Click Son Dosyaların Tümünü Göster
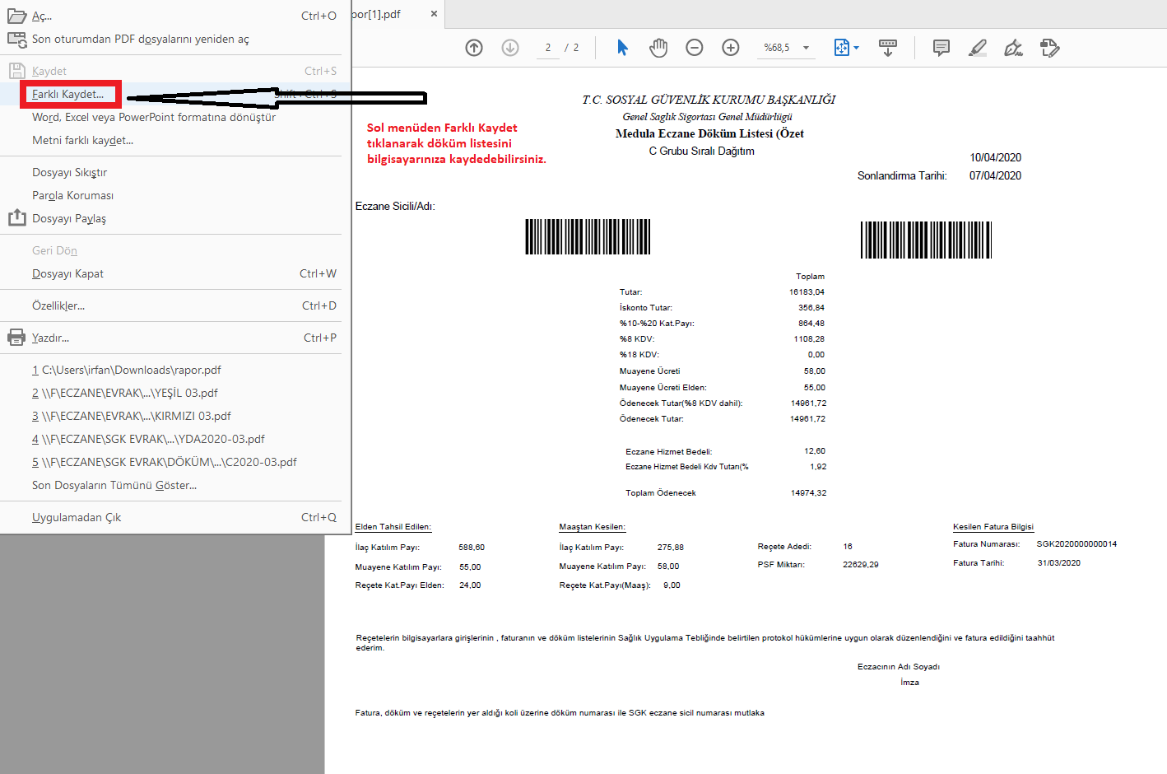This screenshot has width=1167, height=774. coord(114,485)
